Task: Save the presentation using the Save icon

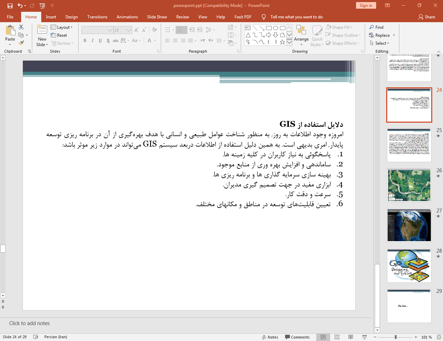Action: pos(10,6)
